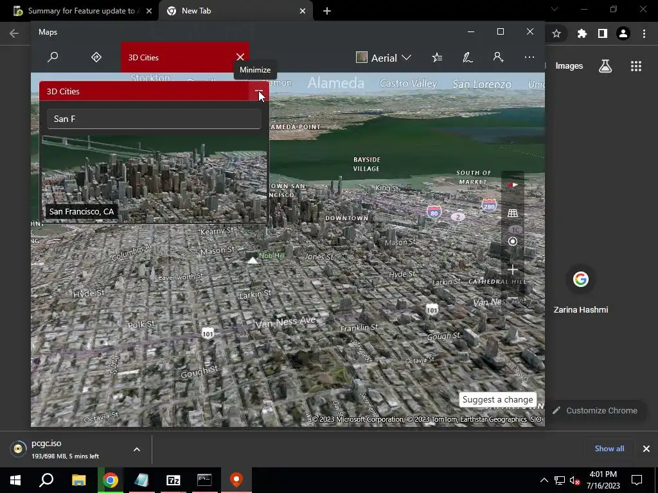Image resolution: width=658 pixels, height=493 pixels.
Task: Open the Windows Ink toolbar
Action: tap(468, 57)
